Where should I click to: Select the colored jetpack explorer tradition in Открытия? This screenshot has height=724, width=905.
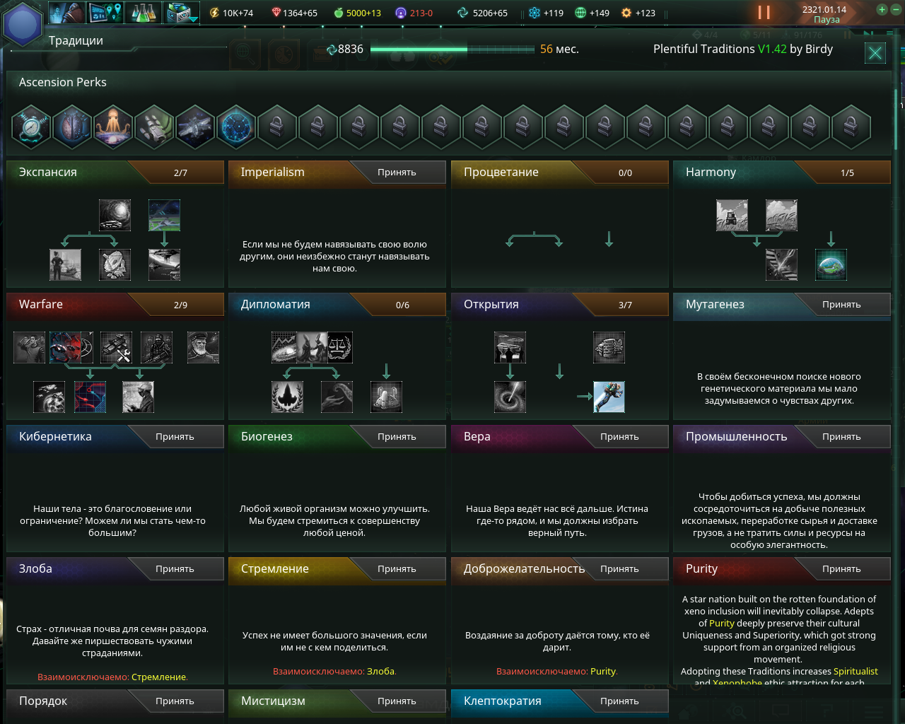[x=609, y=397]
